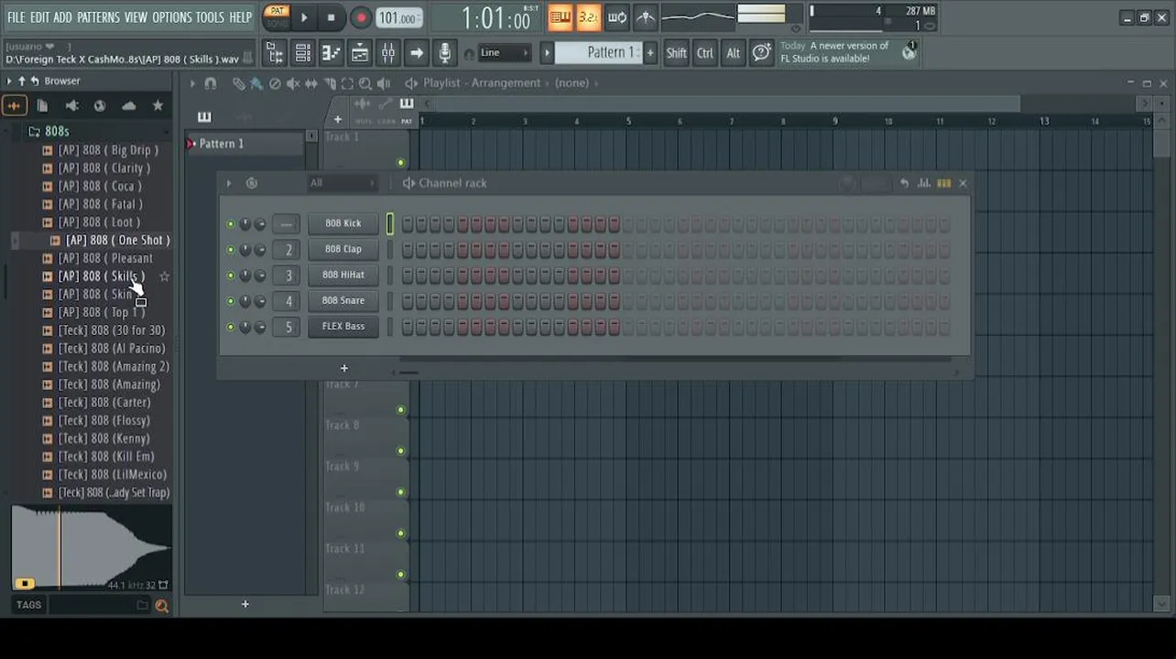Viewport: 1176px width, 659px height.
Task: Open the Line snap dropdown
Action: pos(504,53)
